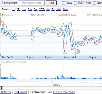Click the LOWER:18.23 value
The image size is (102, 94).
tap(67, 15)
